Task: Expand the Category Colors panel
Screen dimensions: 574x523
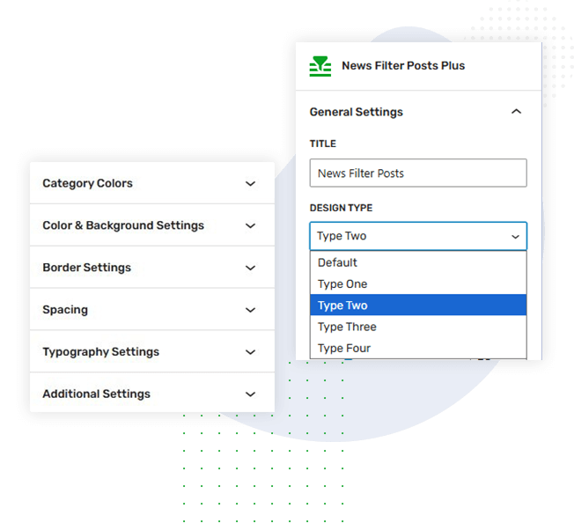Action: (88, 183)
